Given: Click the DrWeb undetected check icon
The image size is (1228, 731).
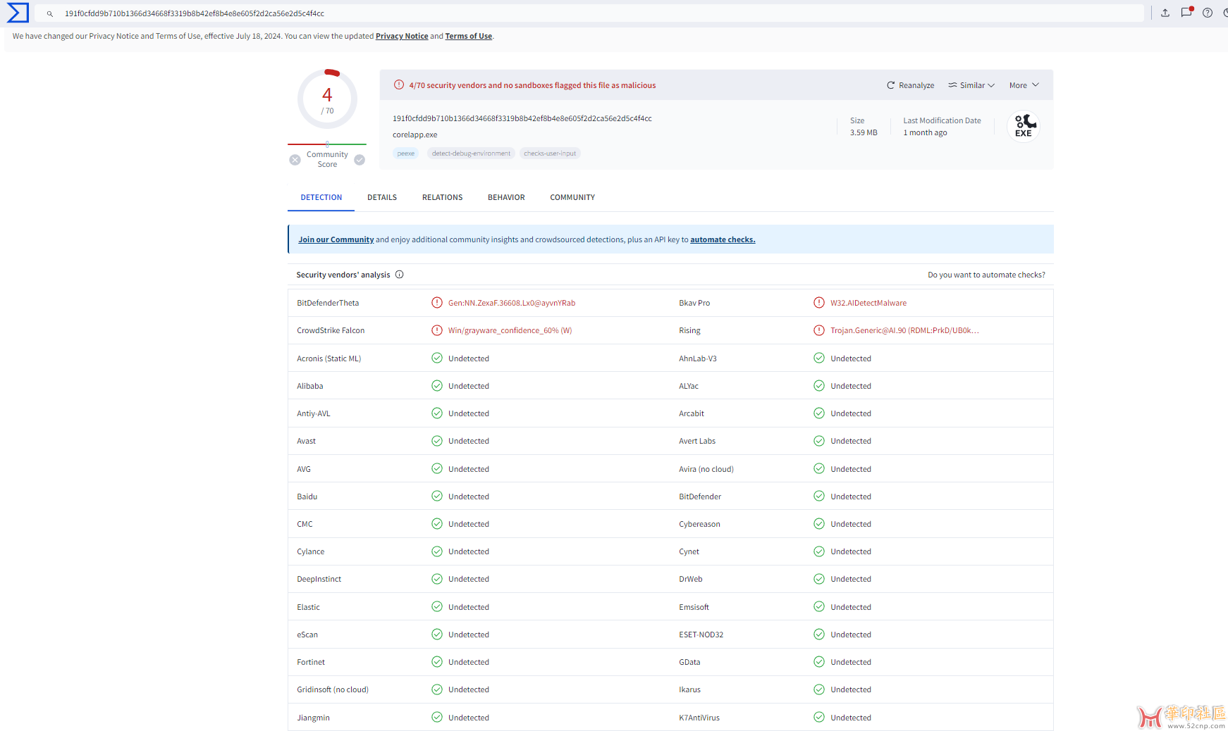Looking at the screenshot, I should [x=819, y=579].
